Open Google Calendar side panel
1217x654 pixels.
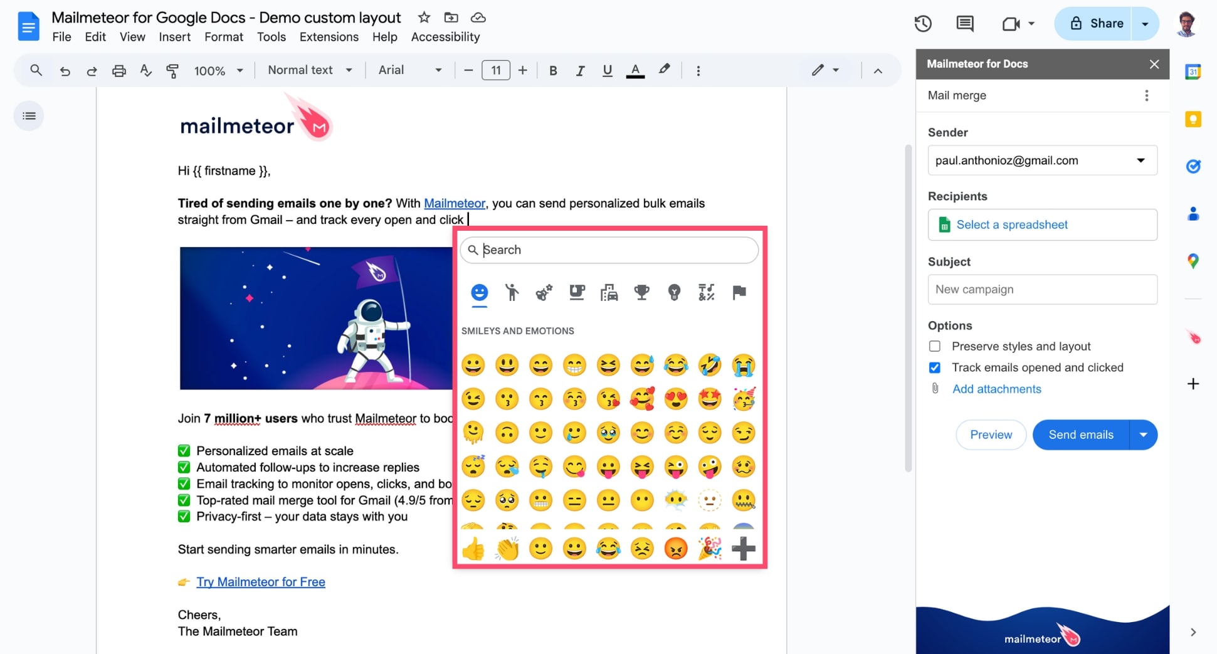1193,71
